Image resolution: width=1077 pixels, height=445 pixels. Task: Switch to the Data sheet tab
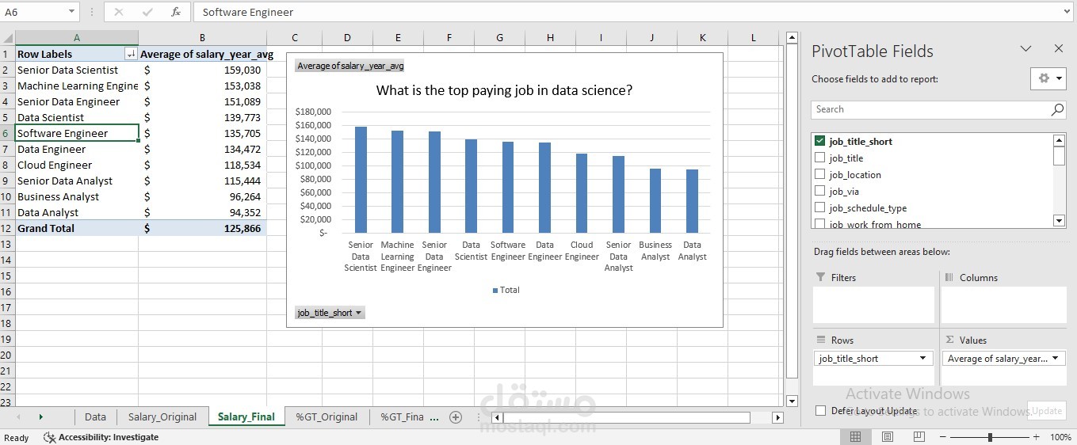click(95, 417)
